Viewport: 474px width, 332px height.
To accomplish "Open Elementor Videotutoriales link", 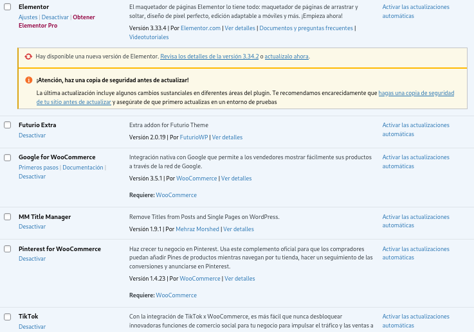I will coord(149,37).
